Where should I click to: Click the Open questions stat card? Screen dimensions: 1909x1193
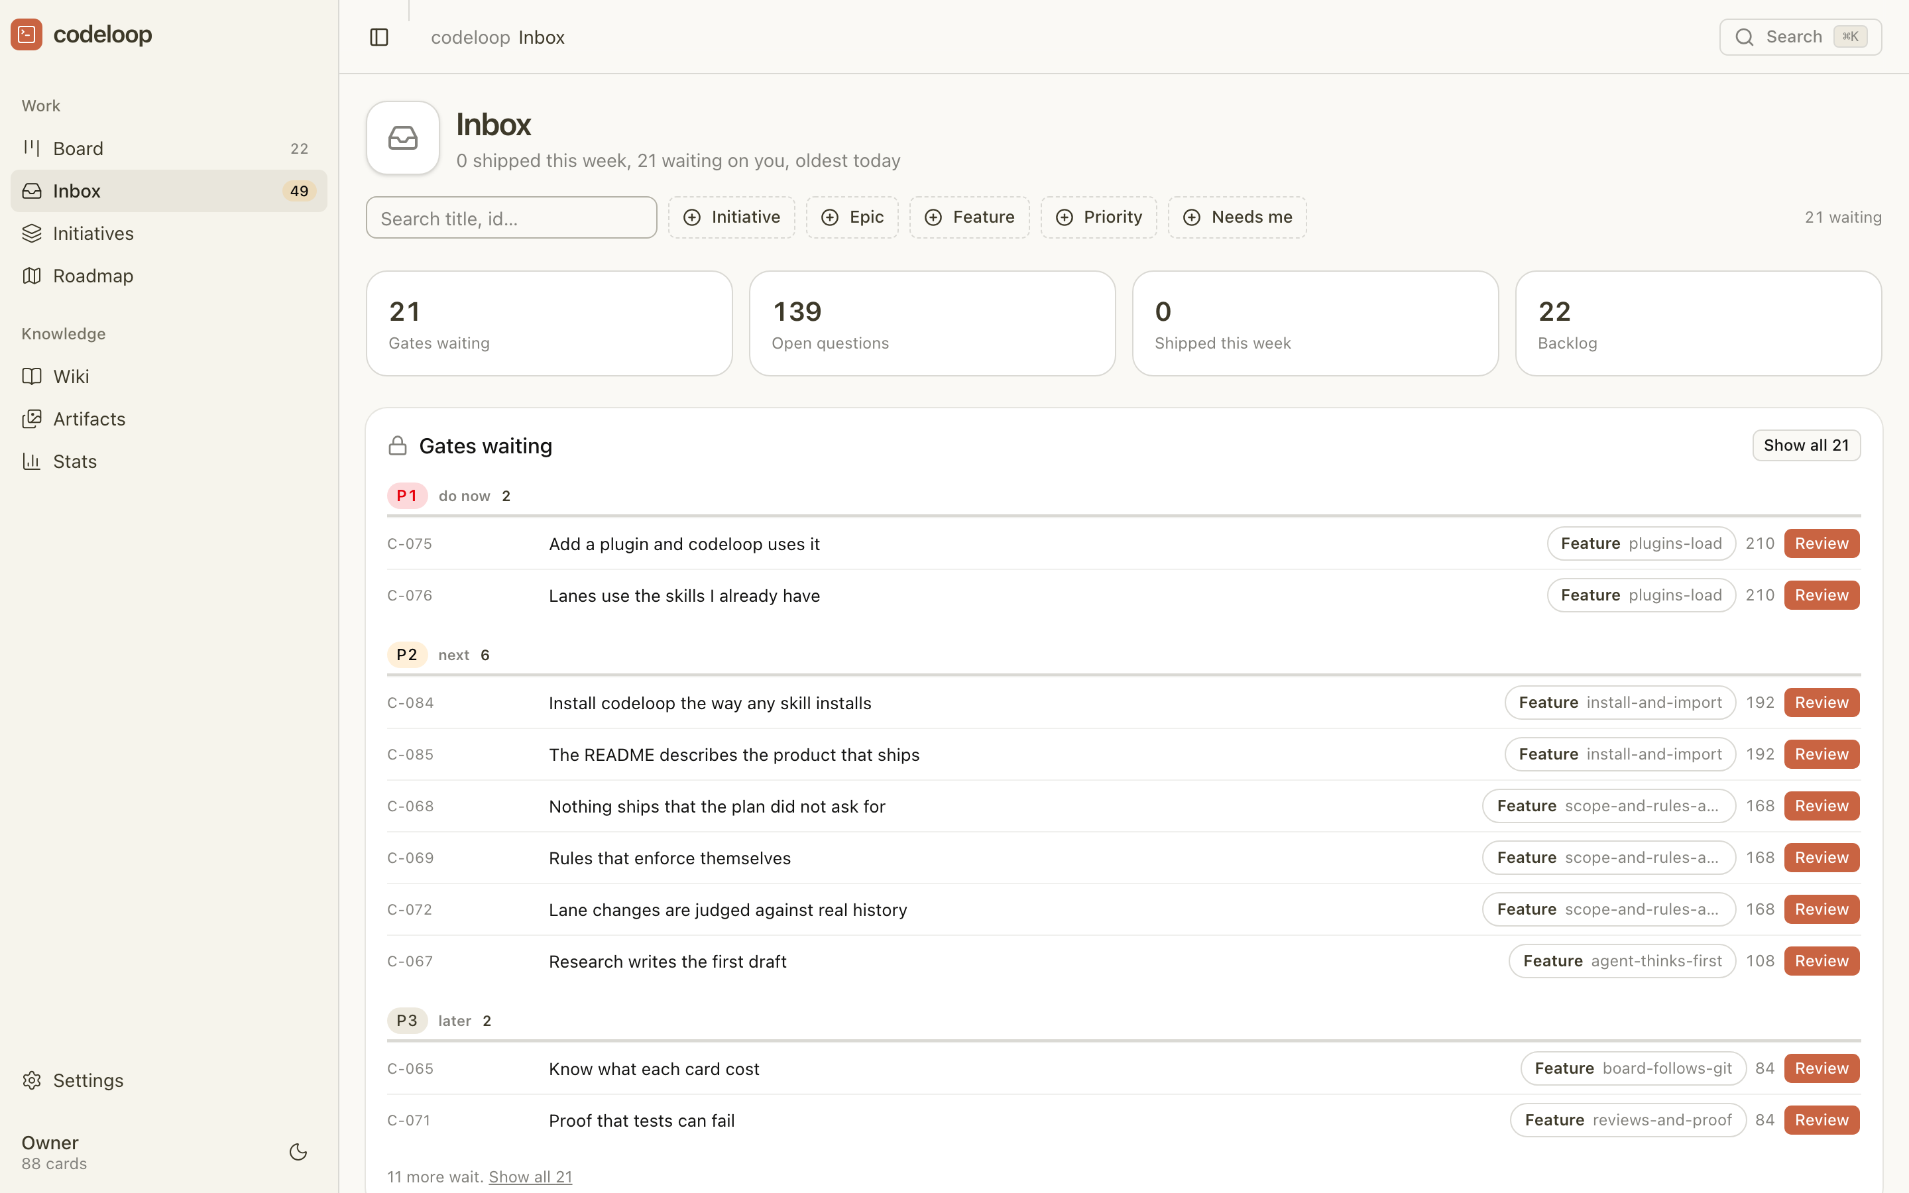click(933, 323)
